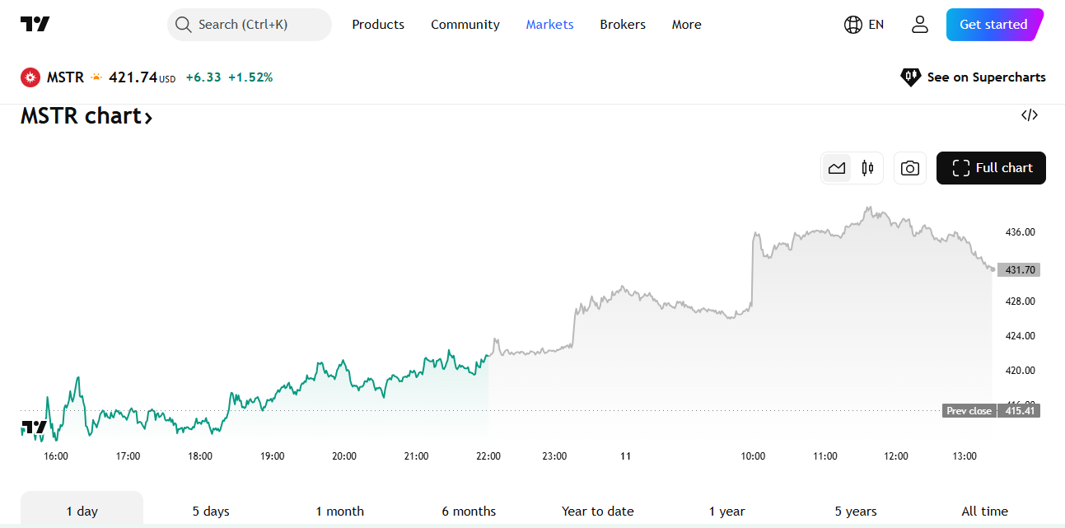Screen dimensions: 1065x528
Task: Open the MSTR chart heading link
Action: [x=86, y=116]
